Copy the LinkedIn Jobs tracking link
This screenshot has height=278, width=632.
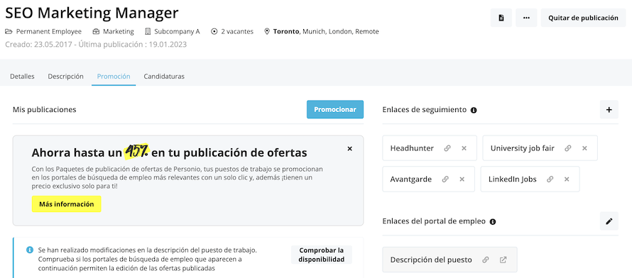550,179
